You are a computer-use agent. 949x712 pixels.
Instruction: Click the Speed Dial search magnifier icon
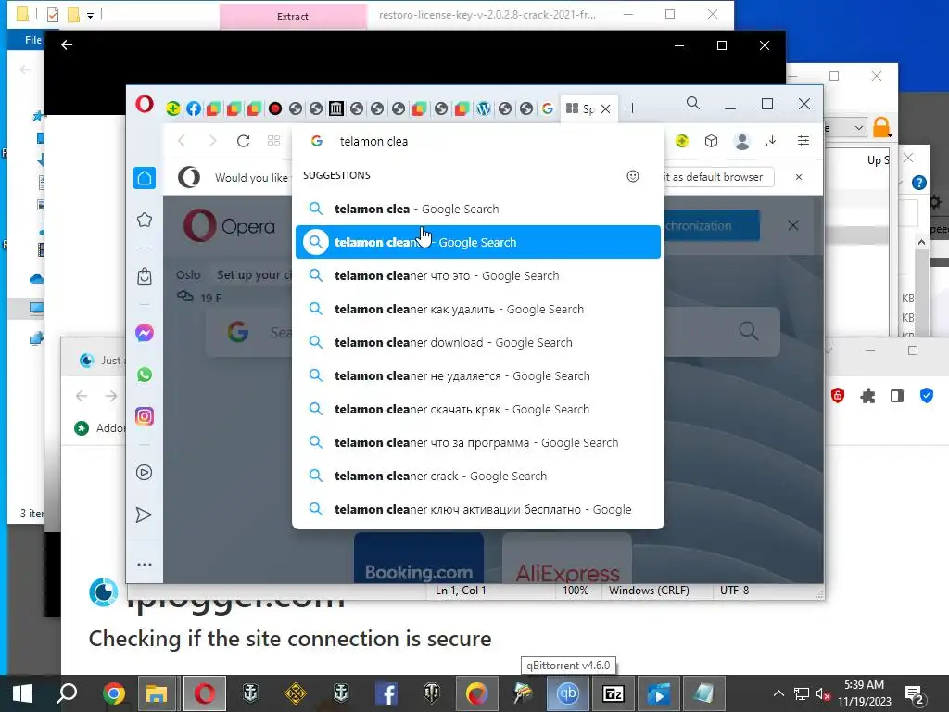(749, 331)
